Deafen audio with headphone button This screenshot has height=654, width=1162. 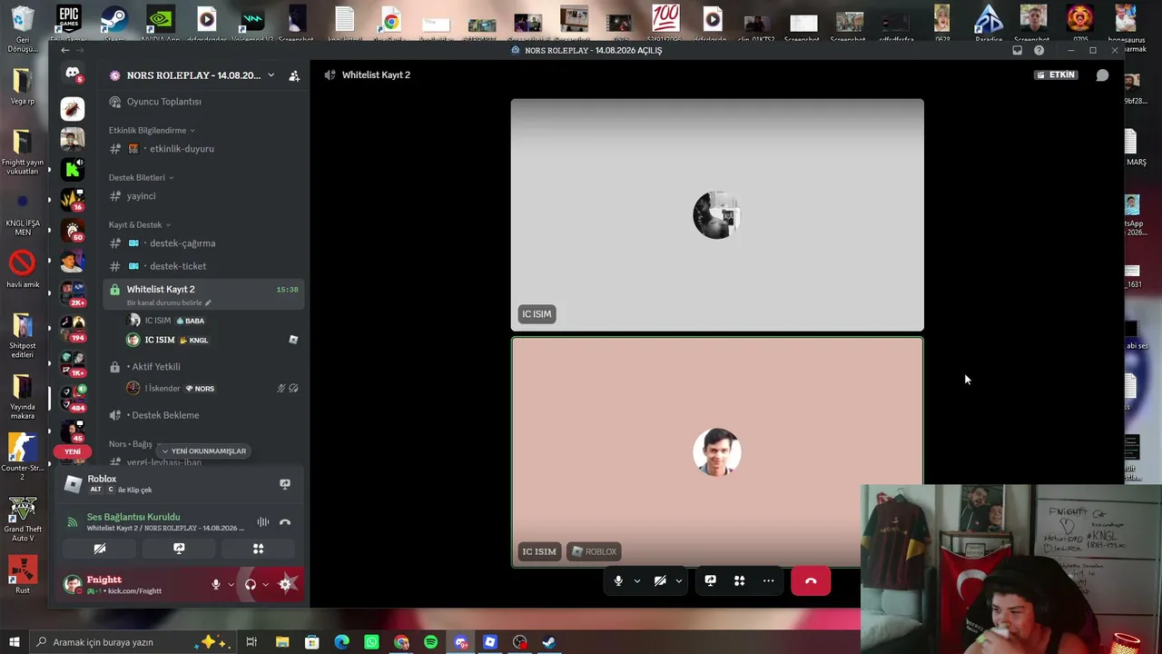click(x=251, y=585)
